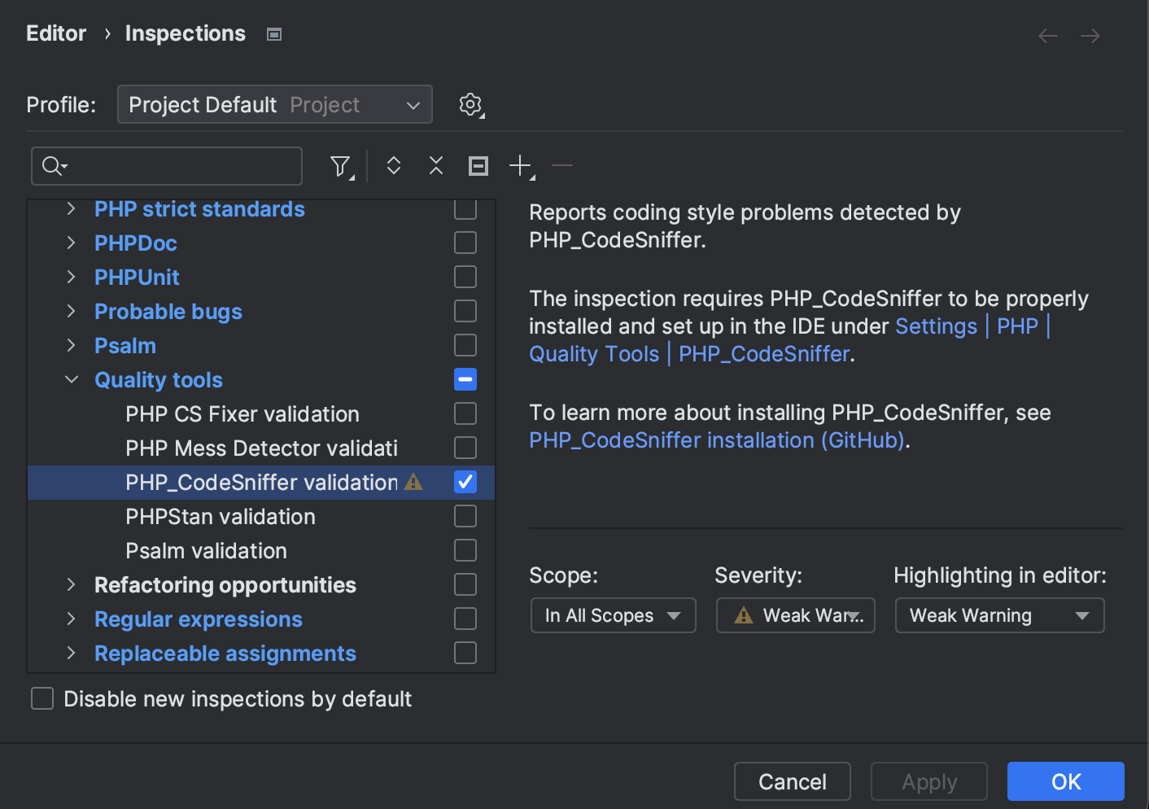Image resolution: width=1149 pixels, height=809 pixels.
Task: Click the filter inspections funnel icon
Action: coord(341,167)
